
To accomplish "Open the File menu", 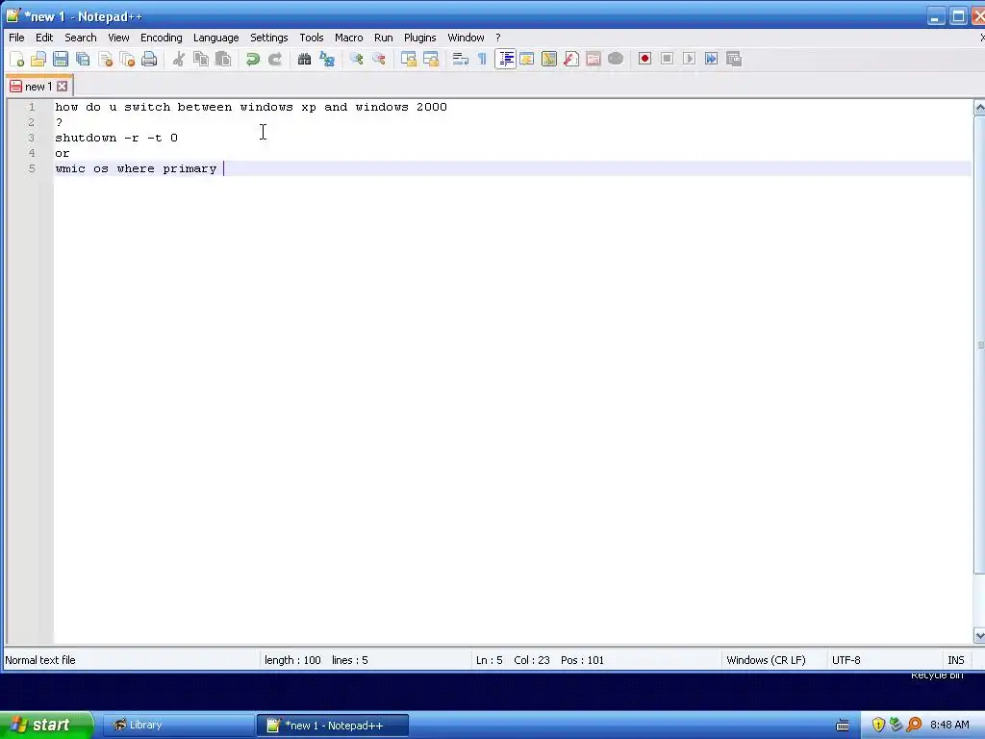I will 16,38.
